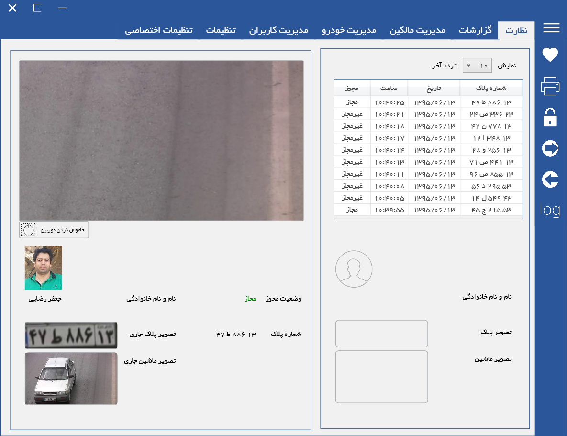Open the تنظیمات tab

click(221, 30)
